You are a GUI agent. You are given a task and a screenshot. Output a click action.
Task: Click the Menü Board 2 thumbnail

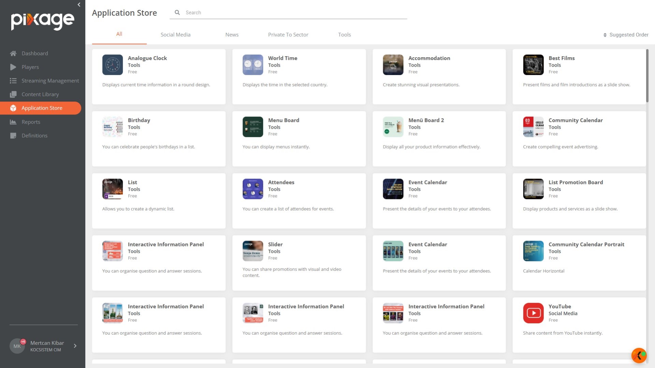pos(393,127)
